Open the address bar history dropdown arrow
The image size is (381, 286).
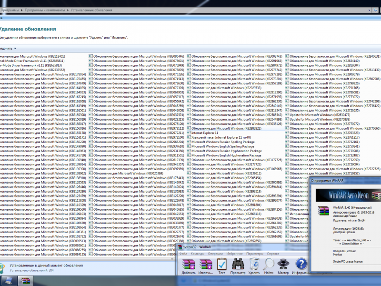[x=369, y=10]
